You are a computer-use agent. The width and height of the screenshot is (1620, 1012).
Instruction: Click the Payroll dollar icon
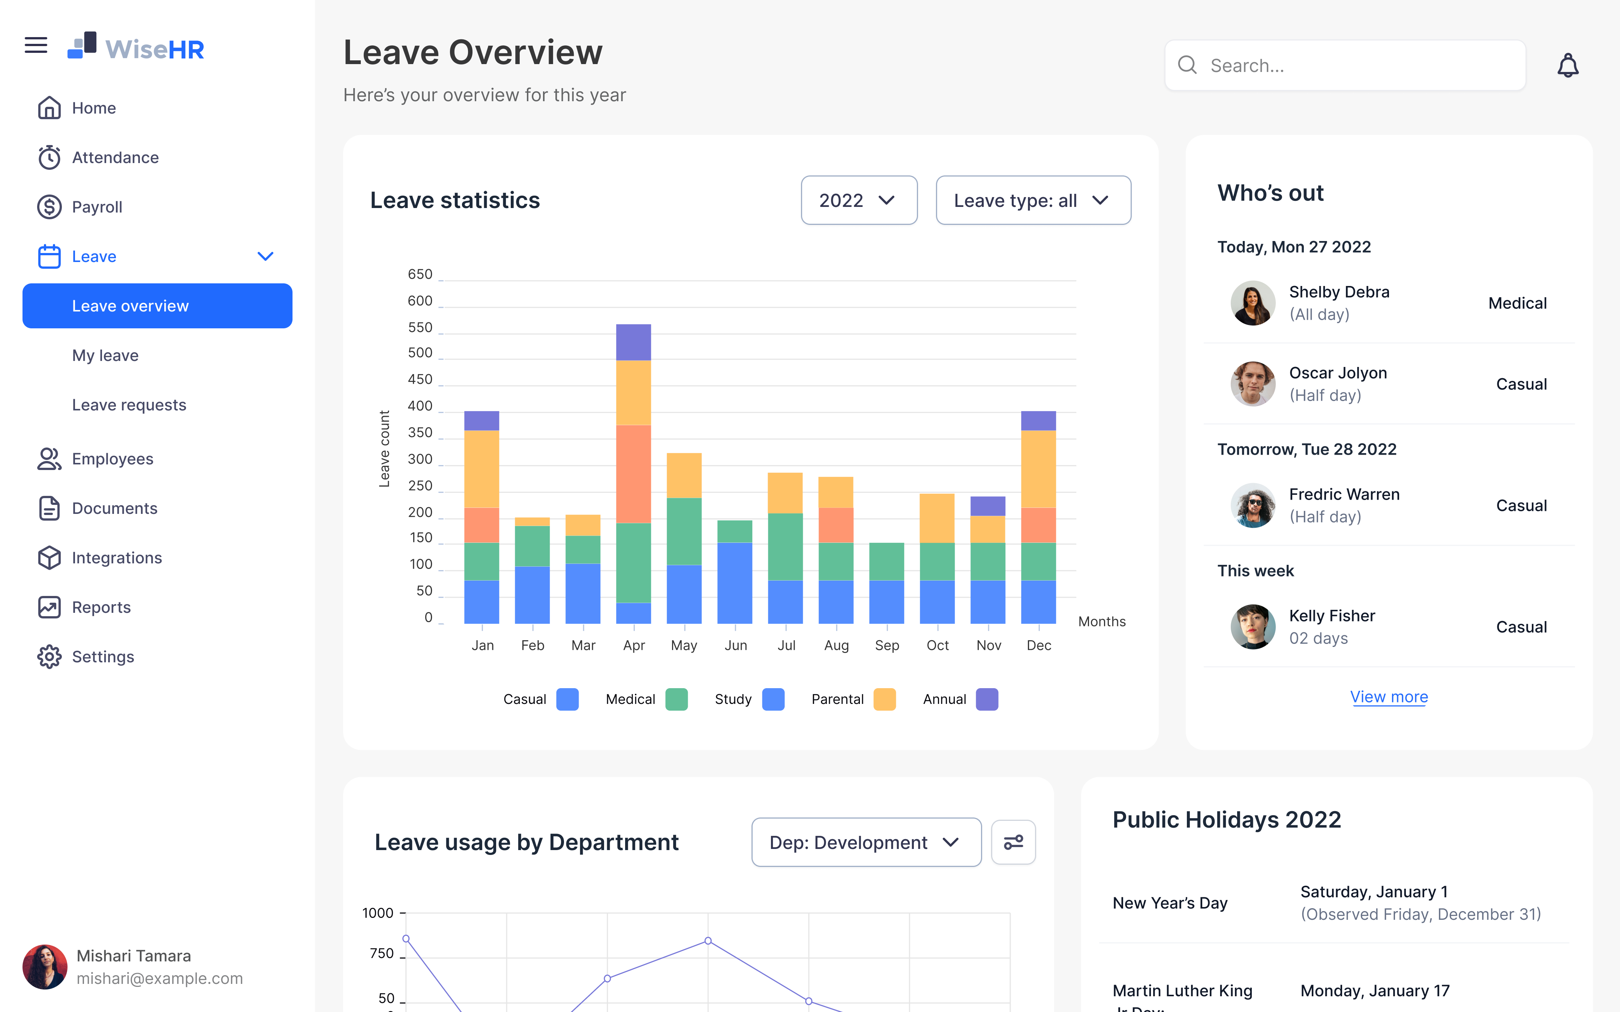coord(49,207)
